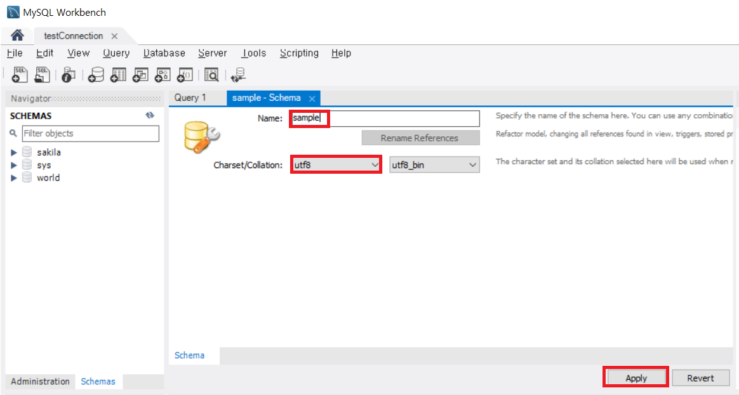Click the sys database icon

tap(27, 165)
